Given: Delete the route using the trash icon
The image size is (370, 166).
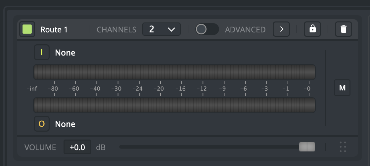Looking at the screenshot, I should (344, 29).
